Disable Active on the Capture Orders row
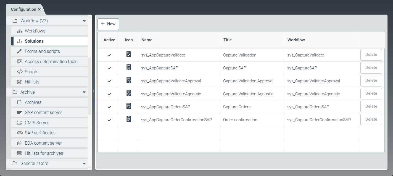 tap(109, 106)
